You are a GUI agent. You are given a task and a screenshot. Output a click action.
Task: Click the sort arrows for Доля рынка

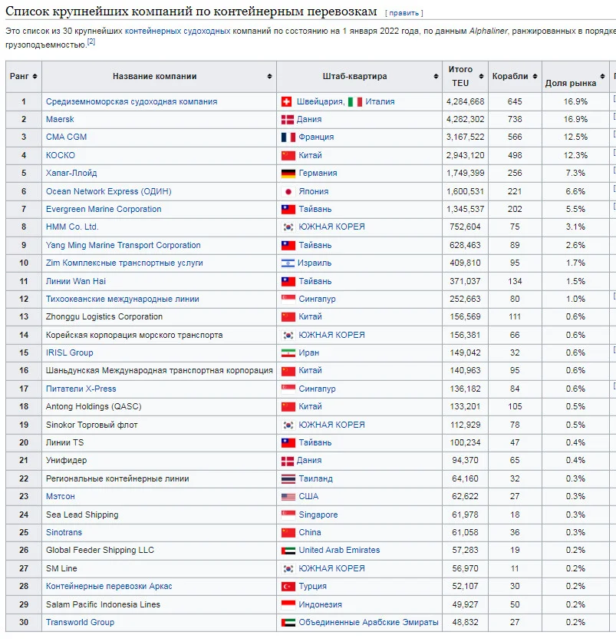coord(602,77)
